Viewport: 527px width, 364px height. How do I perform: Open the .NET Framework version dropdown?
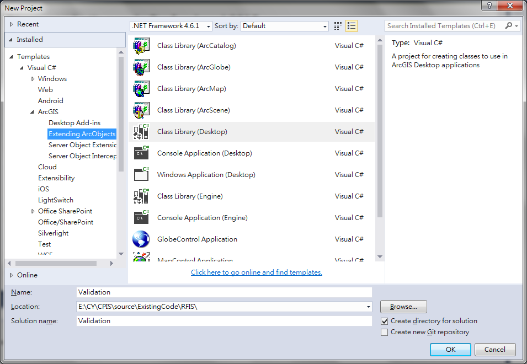pos(171,26)
